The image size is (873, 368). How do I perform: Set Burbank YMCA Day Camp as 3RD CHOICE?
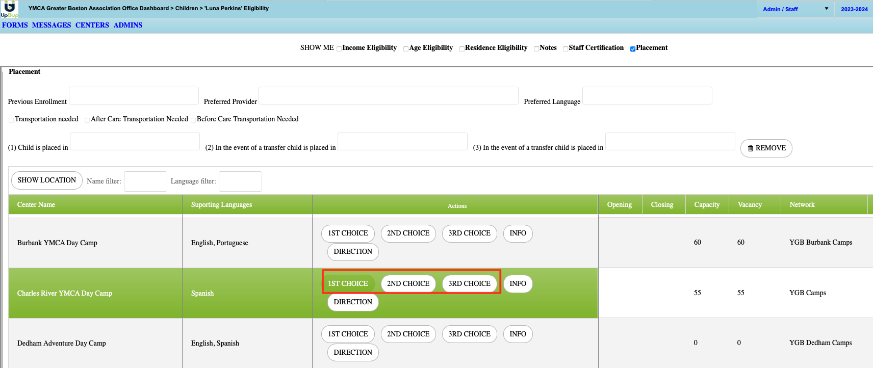coord(469,233)
